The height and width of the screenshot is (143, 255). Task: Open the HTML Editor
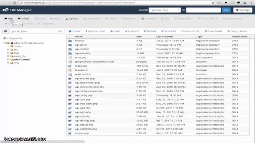pyautogui.click(x=207, y=19)
